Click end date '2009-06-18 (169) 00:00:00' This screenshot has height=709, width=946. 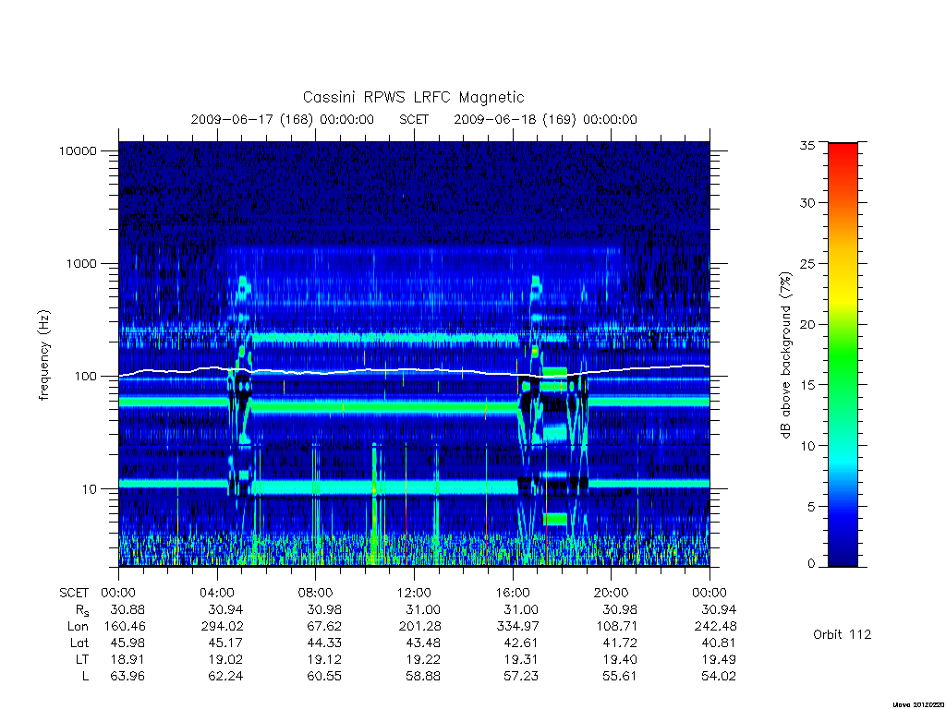pos(545,119)
